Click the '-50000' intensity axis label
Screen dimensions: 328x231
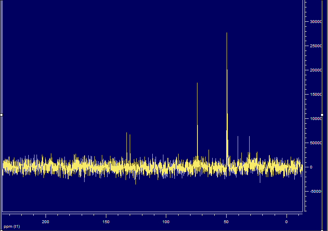316,192
